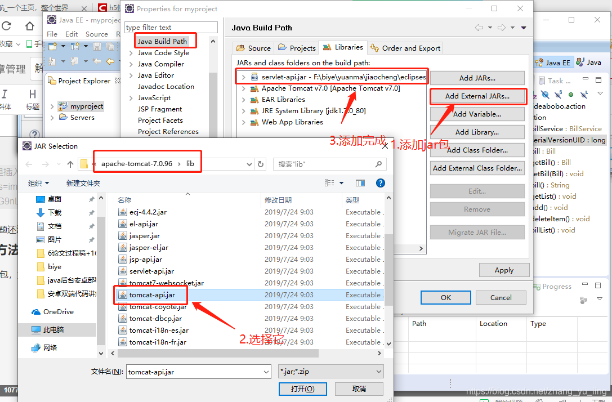Viewport: 612px width, 402px height.
Task: Switch to the Source tab
Action: 254,48
